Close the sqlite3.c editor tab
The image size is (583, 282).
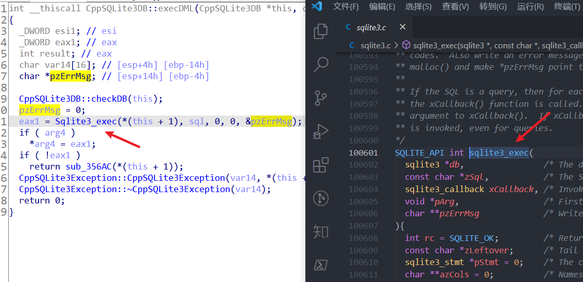(x=403, y=27)
